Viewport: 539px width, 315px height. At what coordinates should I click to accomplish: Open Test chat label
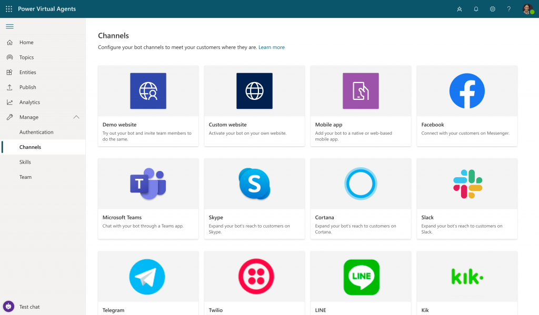coord(29,307)
